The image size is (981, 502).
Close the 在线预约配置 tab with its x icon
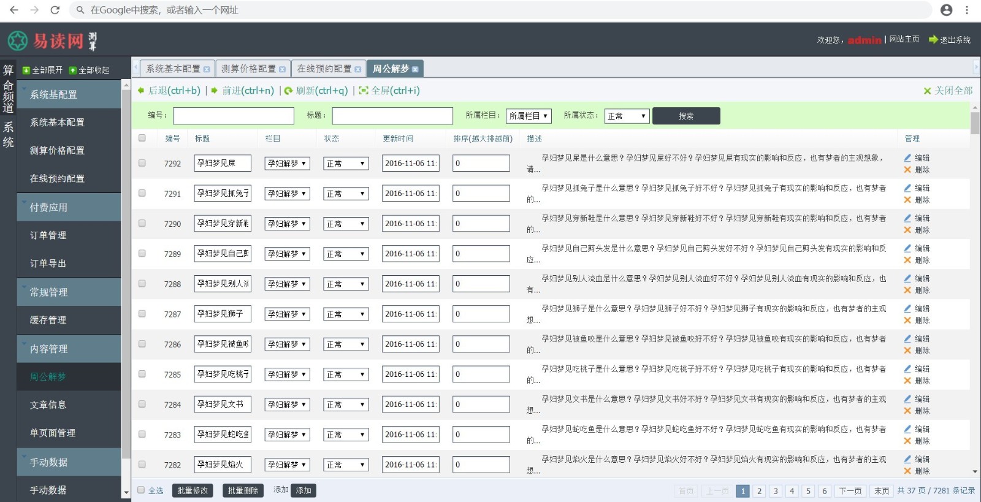(x=358, y=69)
